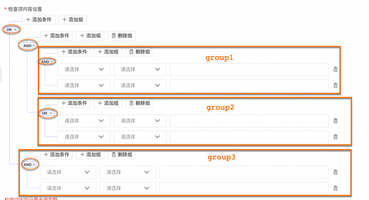Viewport: 369px width, 200px height.
Task: Remove first condition row of group2
Action: click(335, 121)
